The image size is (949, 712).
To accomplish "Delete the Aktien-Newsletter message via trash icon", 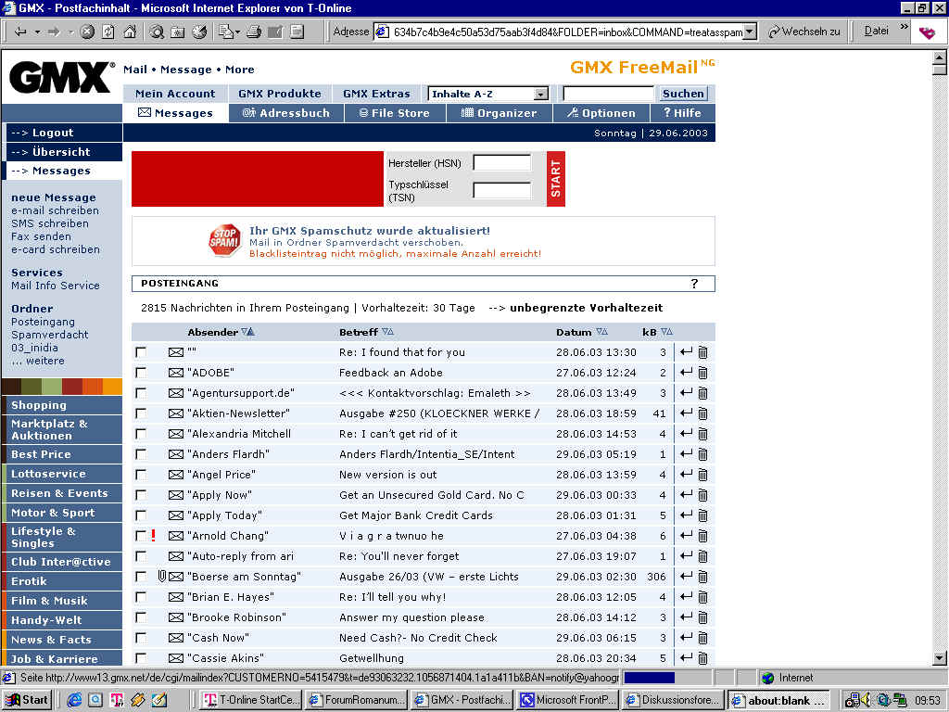I will [702, 413].
